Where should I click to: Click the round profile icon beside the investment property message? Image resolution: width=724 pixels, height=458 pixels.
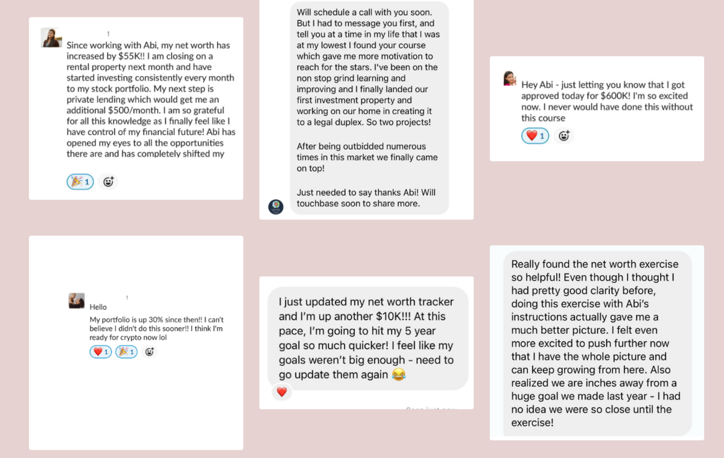click(x=276, y=207)
